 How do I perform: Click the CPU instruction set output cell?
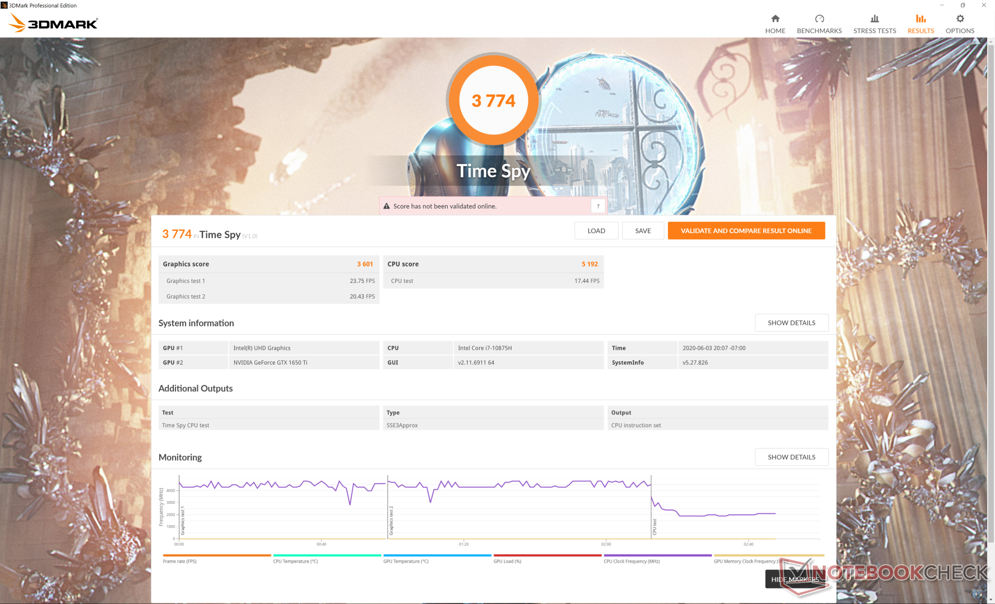(718, 425)
